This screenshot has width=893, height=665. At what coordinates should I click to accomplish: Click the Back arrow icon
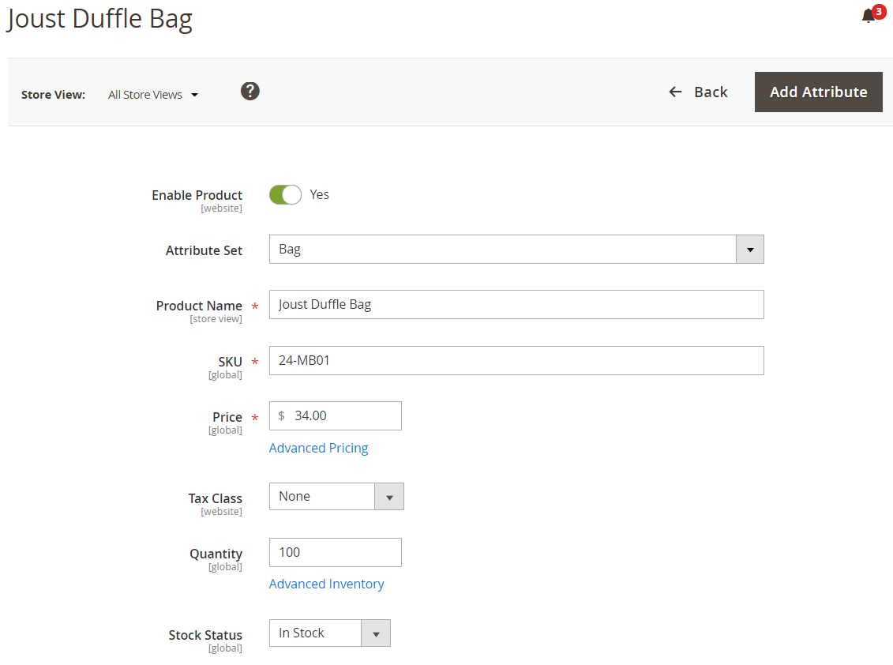tap(675, 92)
